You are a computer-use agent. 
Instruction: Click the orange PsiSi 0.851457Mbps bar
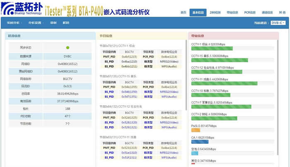196,130
